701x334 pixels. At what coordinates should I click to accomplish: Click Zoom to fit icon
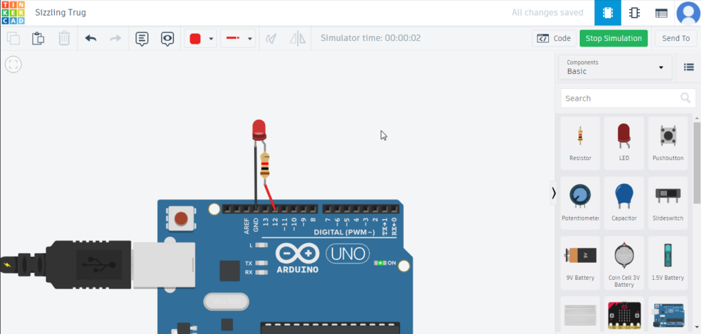(14, 64)
